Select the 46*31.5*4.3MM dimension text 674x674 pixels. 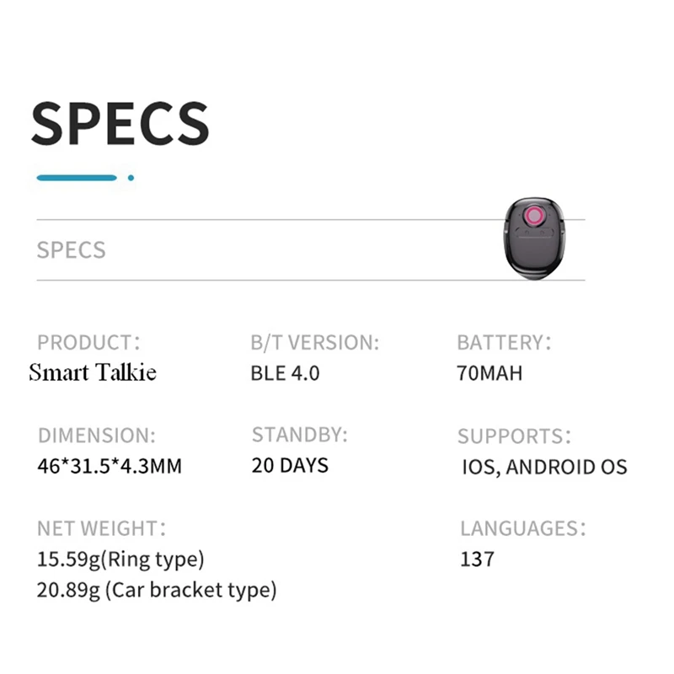pyautogui.click(x=110, y=465)
